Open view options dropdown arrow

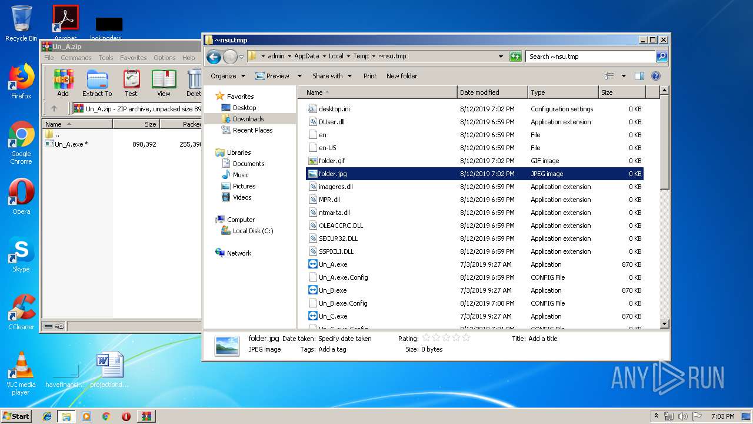click(x=624, y=76)
